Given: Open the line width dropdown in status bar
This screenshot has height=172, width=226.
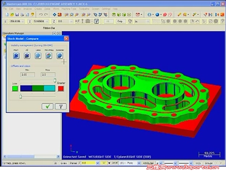Looking at the screenshot, I should point(191,163).
